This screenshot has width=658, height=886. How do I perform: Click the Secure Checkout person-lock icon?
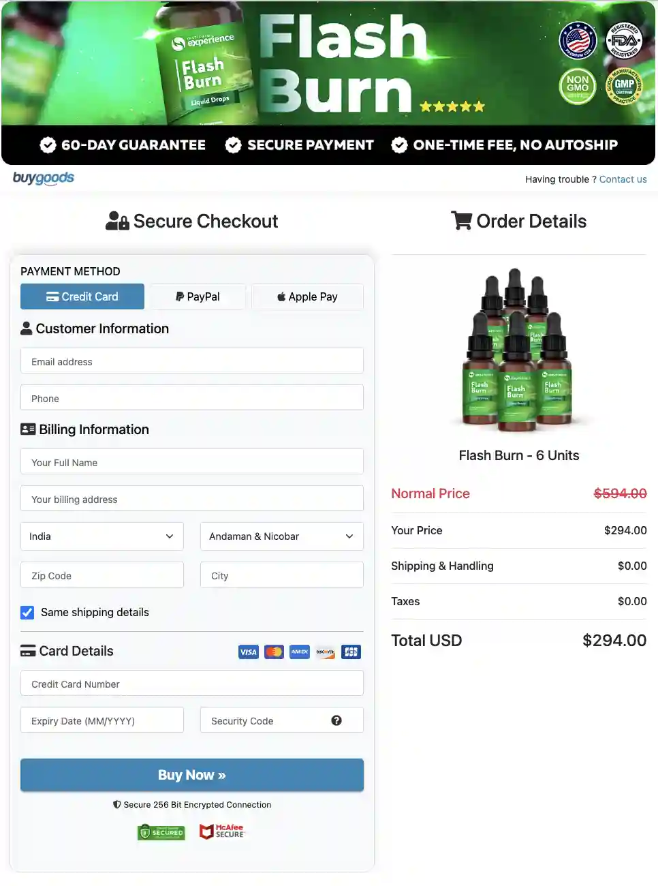[x=117, y=220]
